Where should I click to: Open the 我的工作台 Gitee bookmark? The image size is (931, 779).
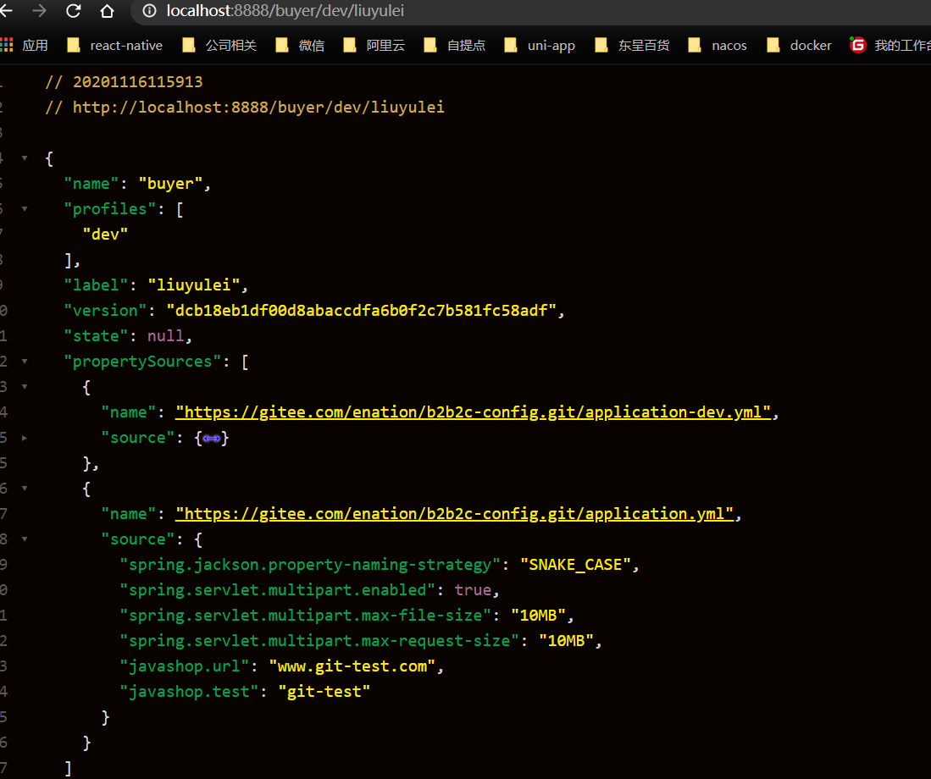[890, 45]
